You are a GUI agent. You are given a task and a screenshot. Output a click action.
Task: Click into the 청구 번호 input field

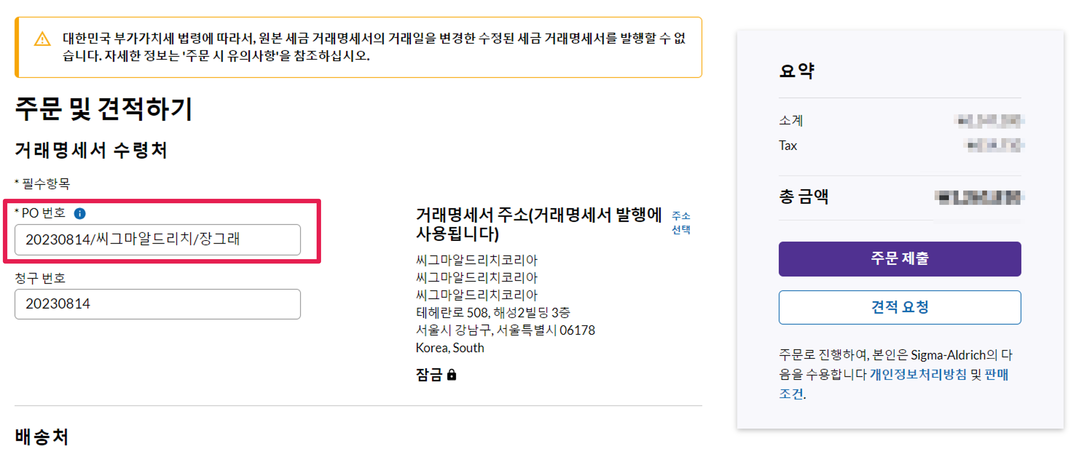pyautogui.click(x=157, y=304)
